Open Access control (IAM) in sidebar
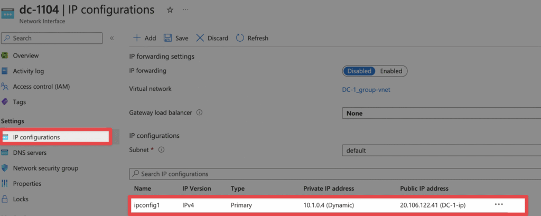This screenshot has height=216, width=541. click(x=41, y=87)
